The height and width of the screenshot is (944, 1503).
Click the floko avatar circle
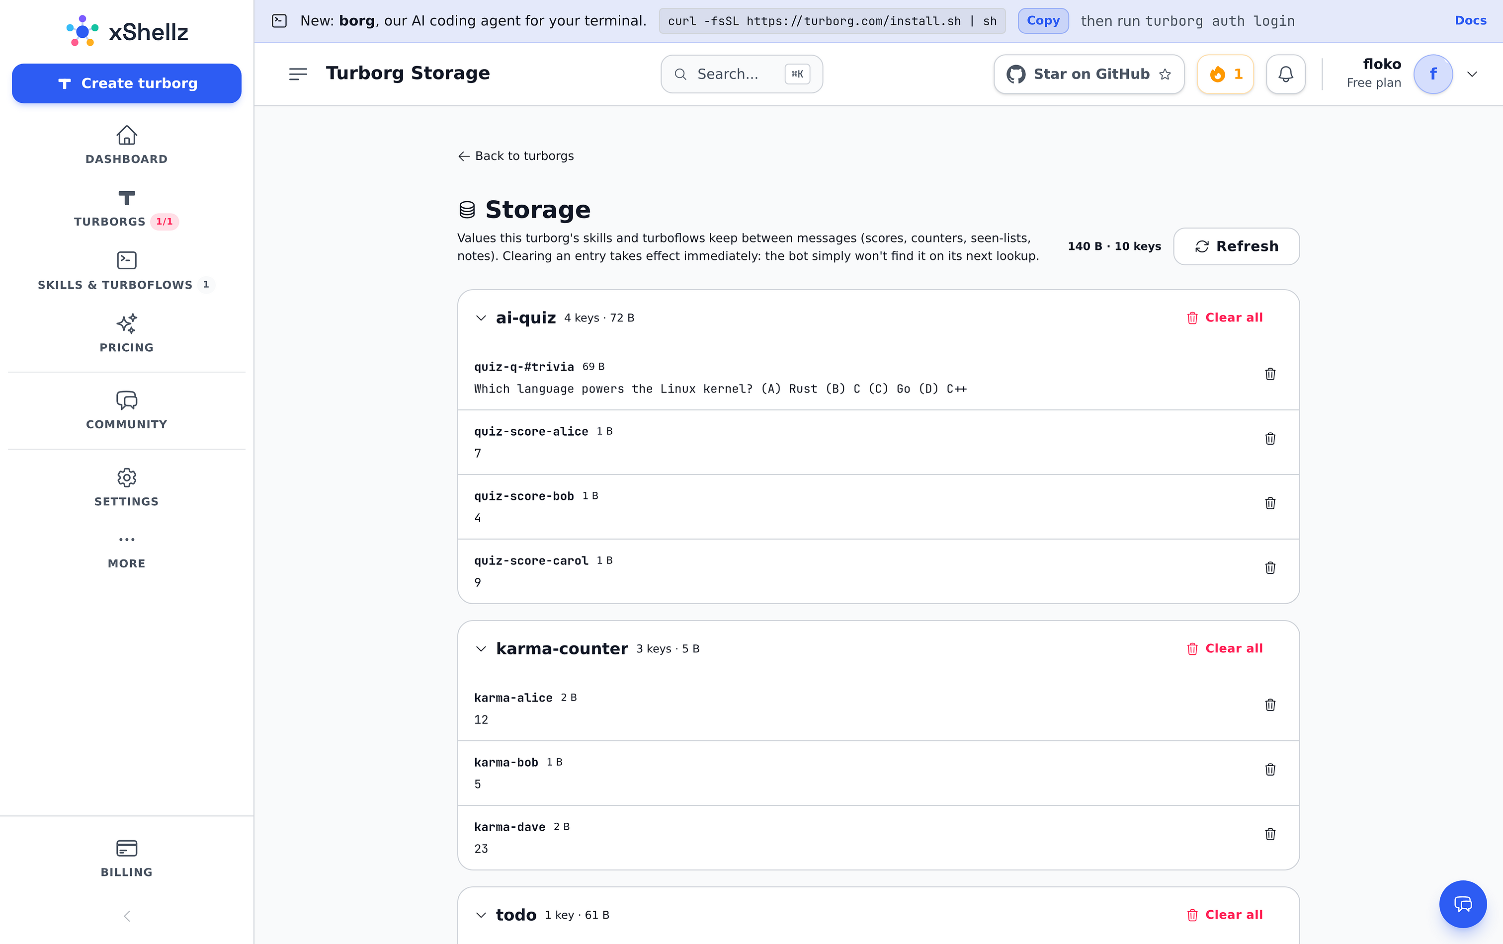coord(1433,74)
